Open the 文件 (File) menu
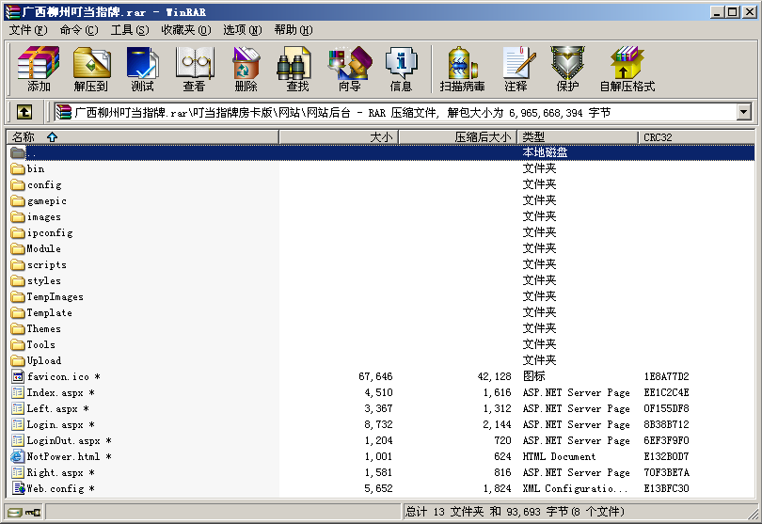 click(27, 30)
